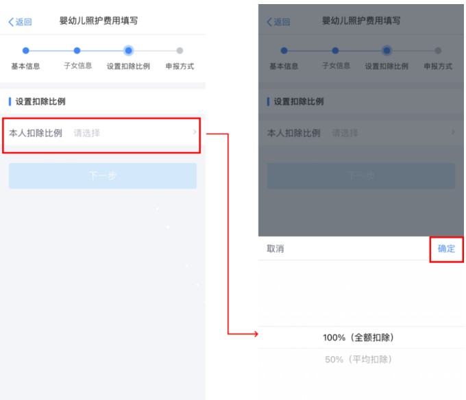
Task: Select the 申报方式 step dot in right screen
Action: (438, 51)
